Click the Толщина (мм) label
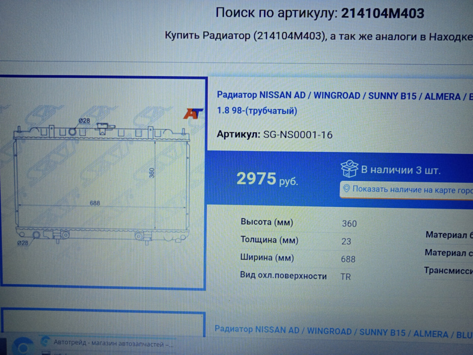 (269, 240)
